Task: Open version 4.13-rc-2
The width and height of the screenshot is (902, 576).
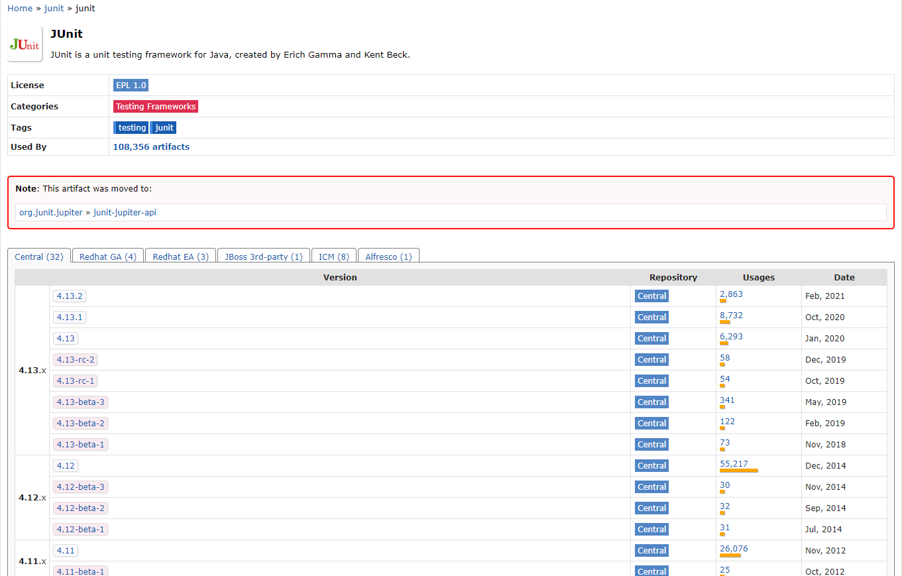Action: (76, 360)
